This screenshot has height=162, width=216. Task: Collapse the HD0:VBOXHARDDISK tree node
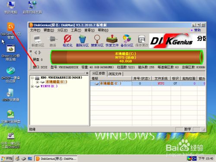32,78
